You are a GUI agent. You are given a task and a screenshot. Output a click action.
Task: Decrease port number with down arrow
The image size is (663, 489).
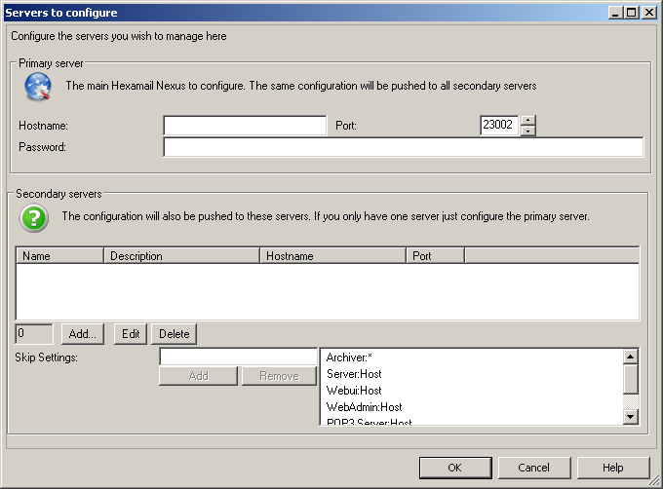527,131
